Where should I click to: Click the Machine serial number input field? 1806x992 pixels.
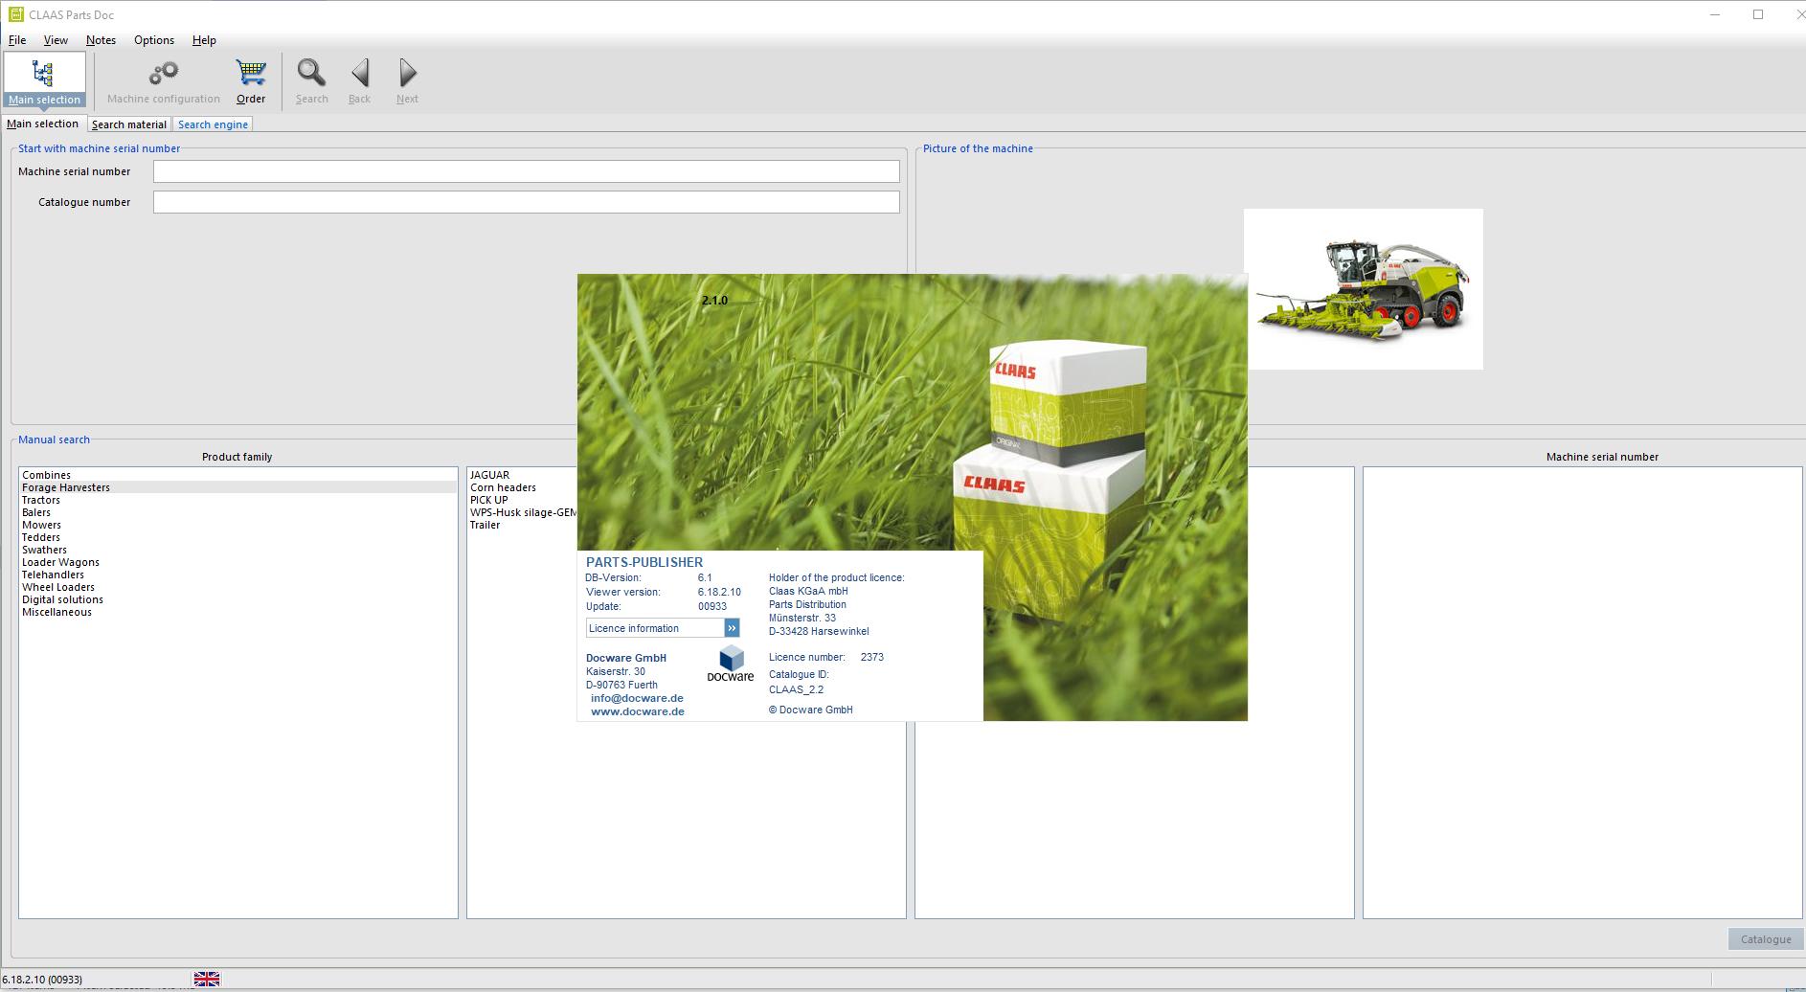click(x=527, y=171)
